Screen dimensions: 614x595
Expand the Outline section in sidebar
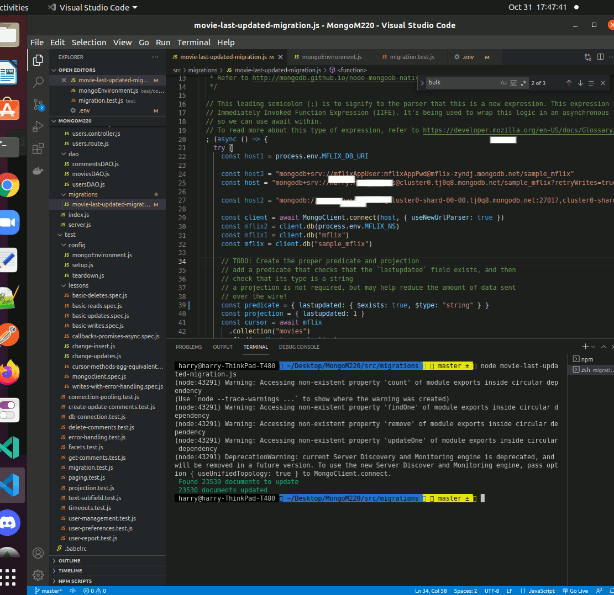(x=70, y=561)
